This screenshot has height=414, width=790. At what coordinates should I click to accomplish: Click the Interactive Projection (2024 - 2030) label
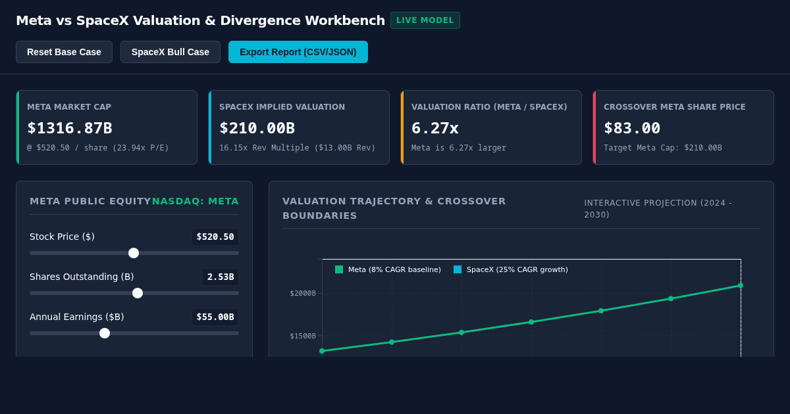pos(658,208)
